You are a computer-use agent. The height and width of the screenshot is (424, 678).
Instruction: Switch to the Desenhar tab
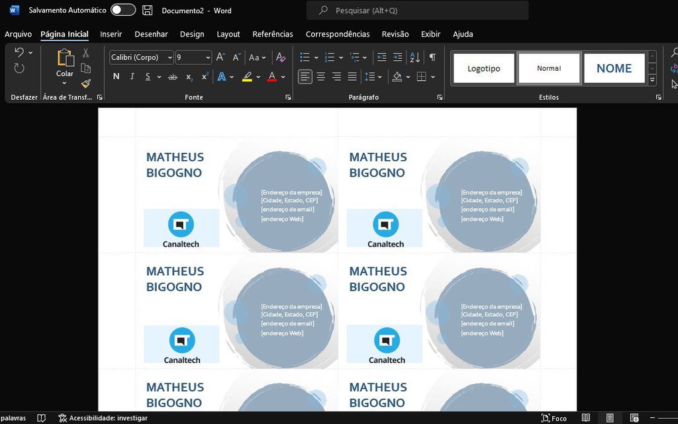(151, 34)
